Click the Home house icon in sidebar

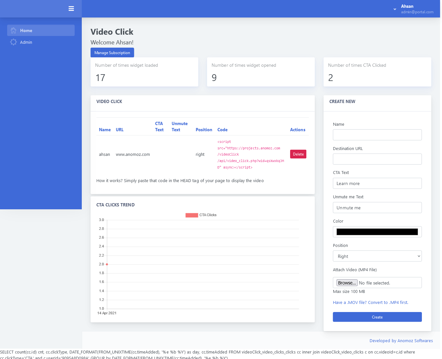13,30
